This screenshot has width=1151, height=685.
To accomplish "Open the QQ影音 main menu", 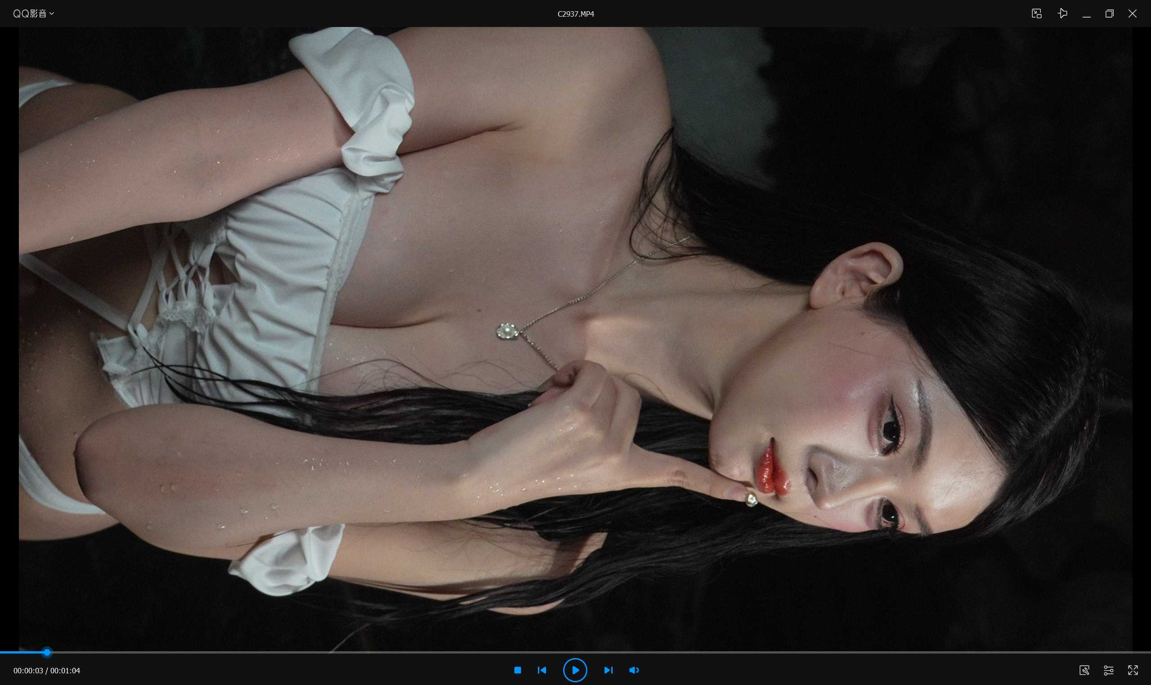I will click(x=30, y=13).
